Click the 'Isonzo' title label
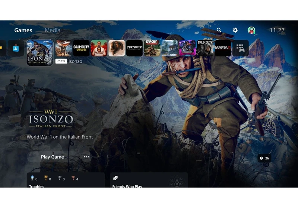Image resolution: width=298 pixels, height=208 pixels. pos(75,61)
